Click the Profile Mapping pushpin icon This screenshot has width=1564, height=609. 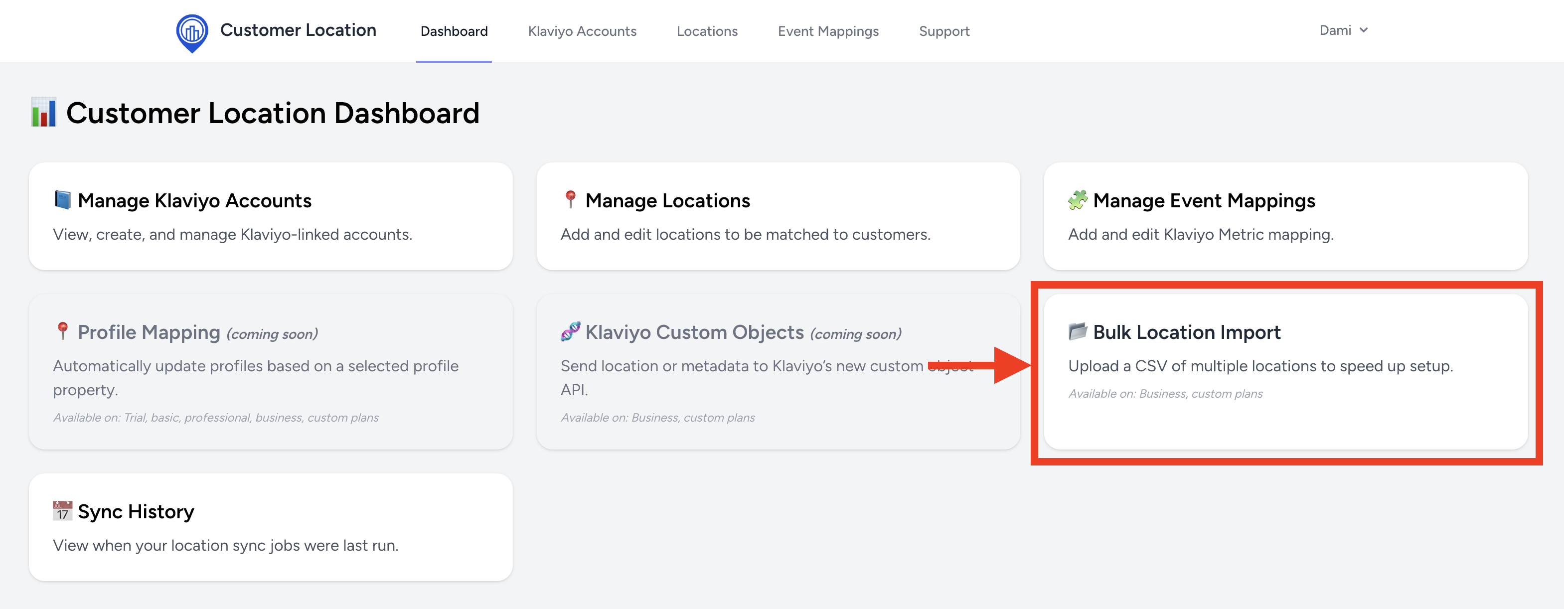point(62,331)
